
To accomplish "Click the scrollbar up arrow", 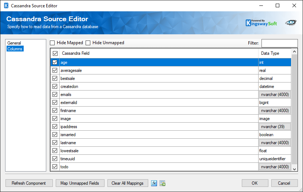I will click(294, 51).
